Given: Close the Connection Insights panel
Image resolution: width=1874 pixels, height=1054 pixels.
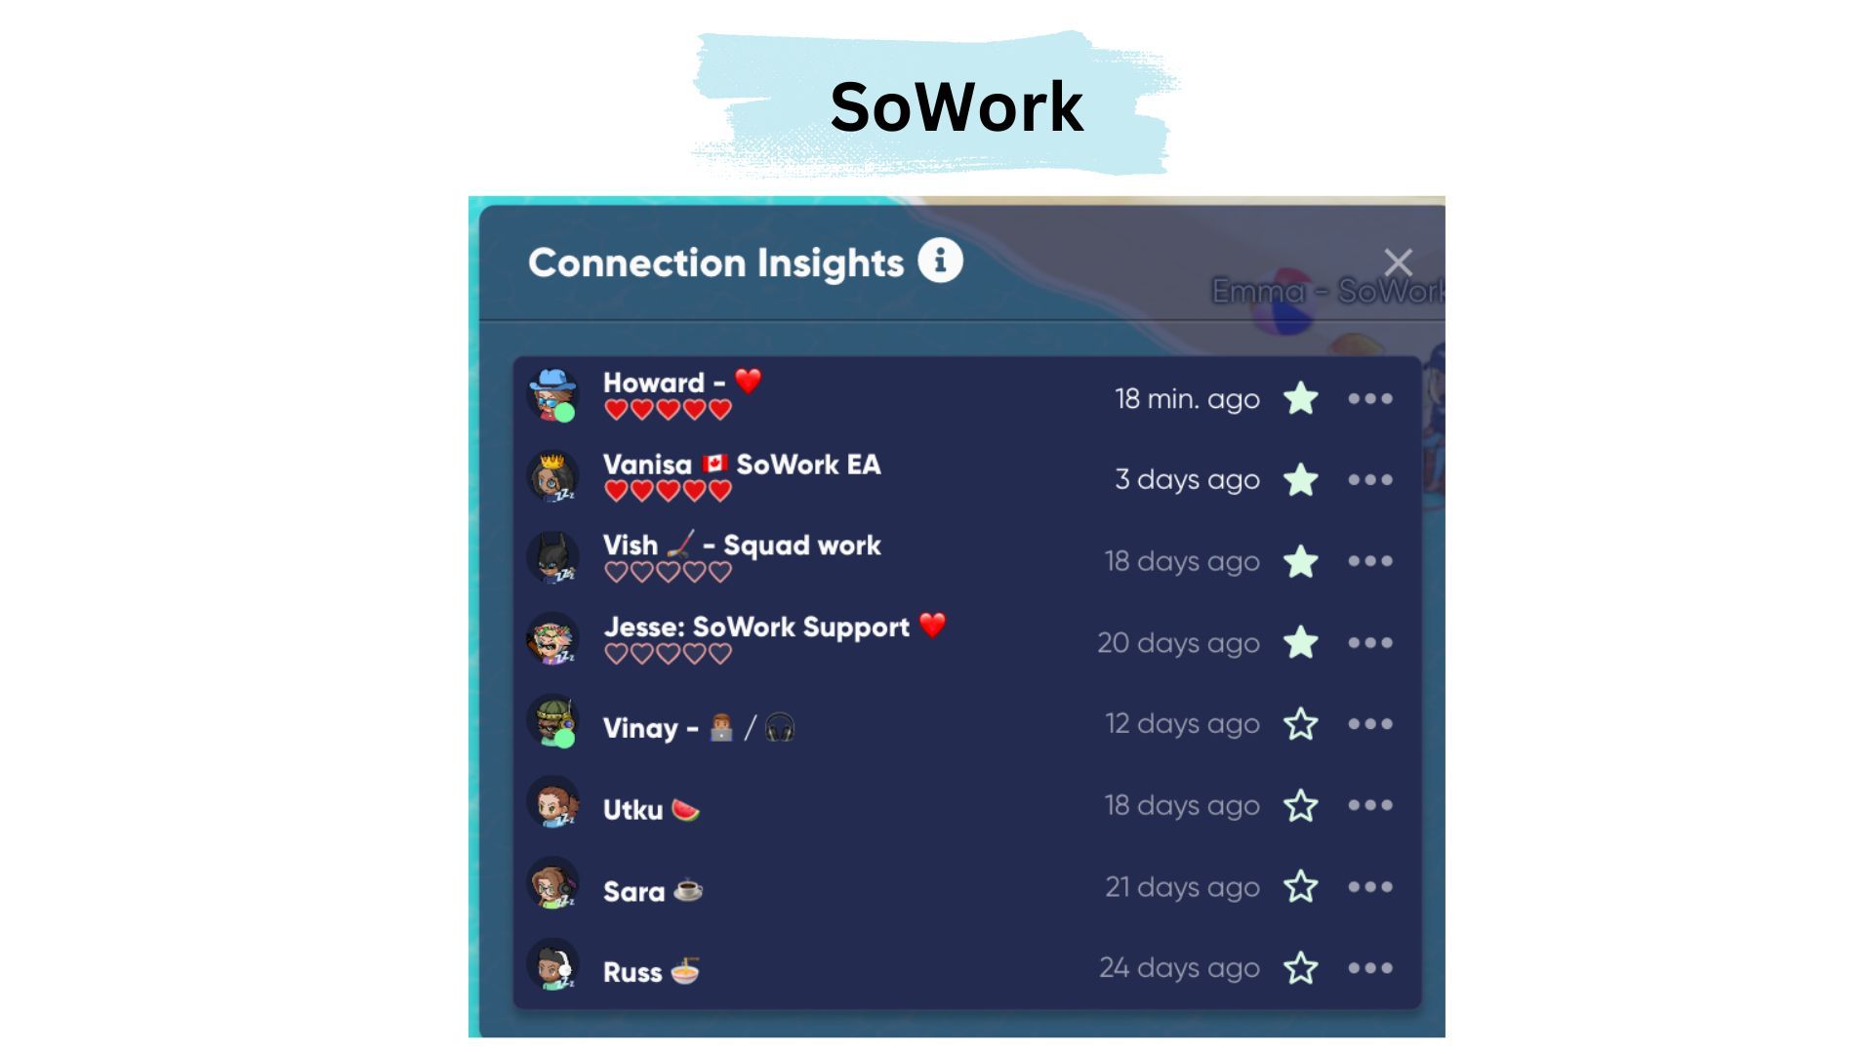Looking at the screenshot, I should tap(1398, 262).
